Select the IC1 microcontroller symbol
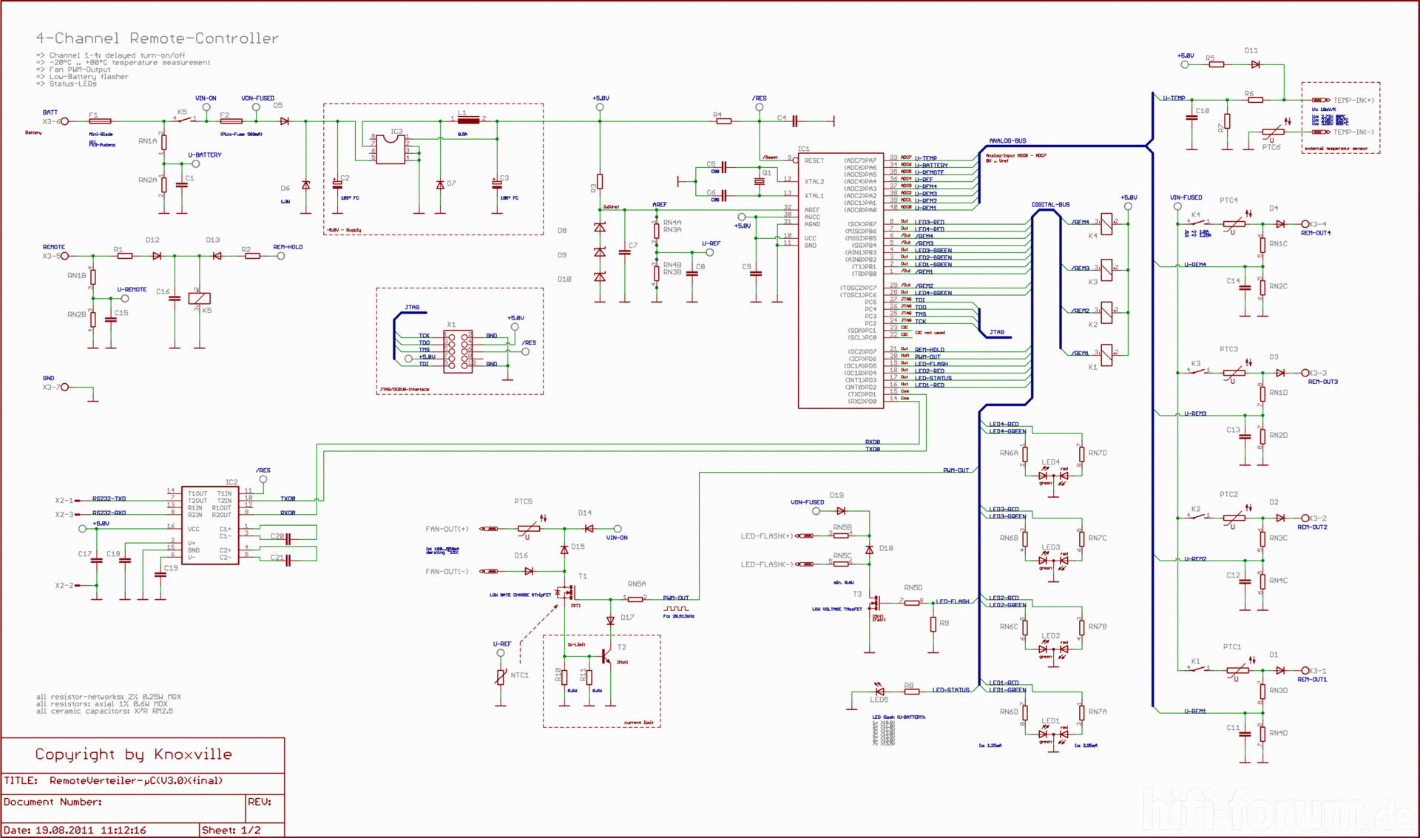This screenshot has width=1420, height=838. coord(843,281)
